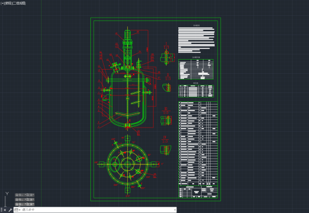Open command line customize wrench menu
Viewport: 309px width, 213px height.
10,210
